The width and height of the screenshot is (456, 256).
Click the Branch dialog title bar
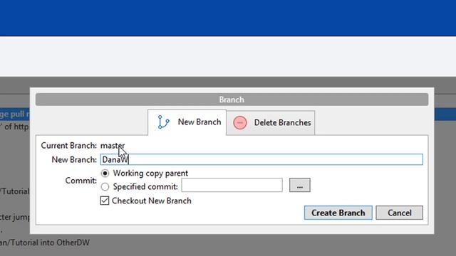pyautogui.click(x=232, y=100)
